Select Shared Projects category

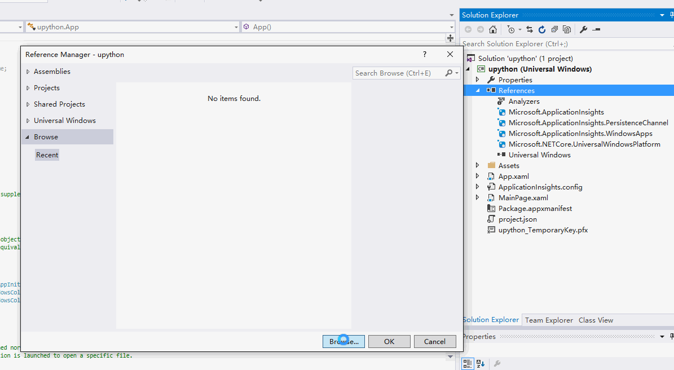point(59,104)
